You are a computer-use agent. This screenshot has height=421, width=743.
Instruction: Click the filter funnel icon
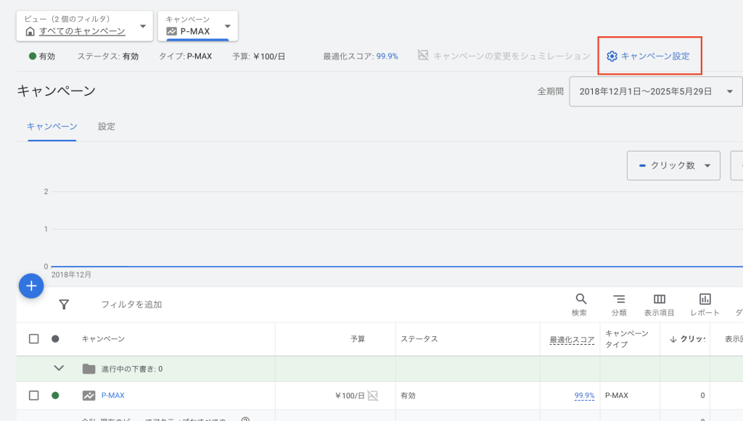(64, 304)
